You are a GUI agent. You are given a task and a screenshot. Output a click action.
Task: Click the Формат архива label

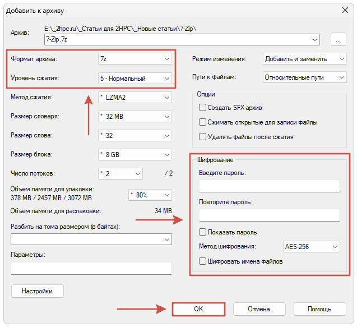tap(34, 59)
